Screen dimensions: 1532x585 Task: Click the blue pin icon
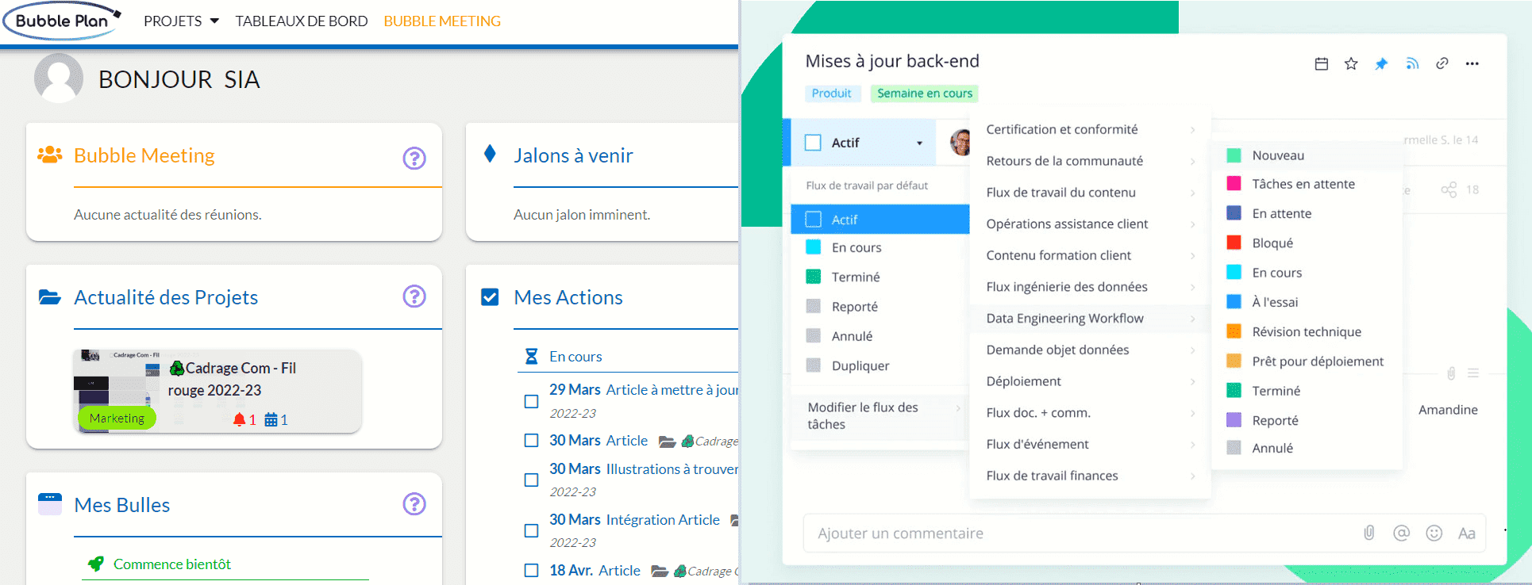[1381, 64]
